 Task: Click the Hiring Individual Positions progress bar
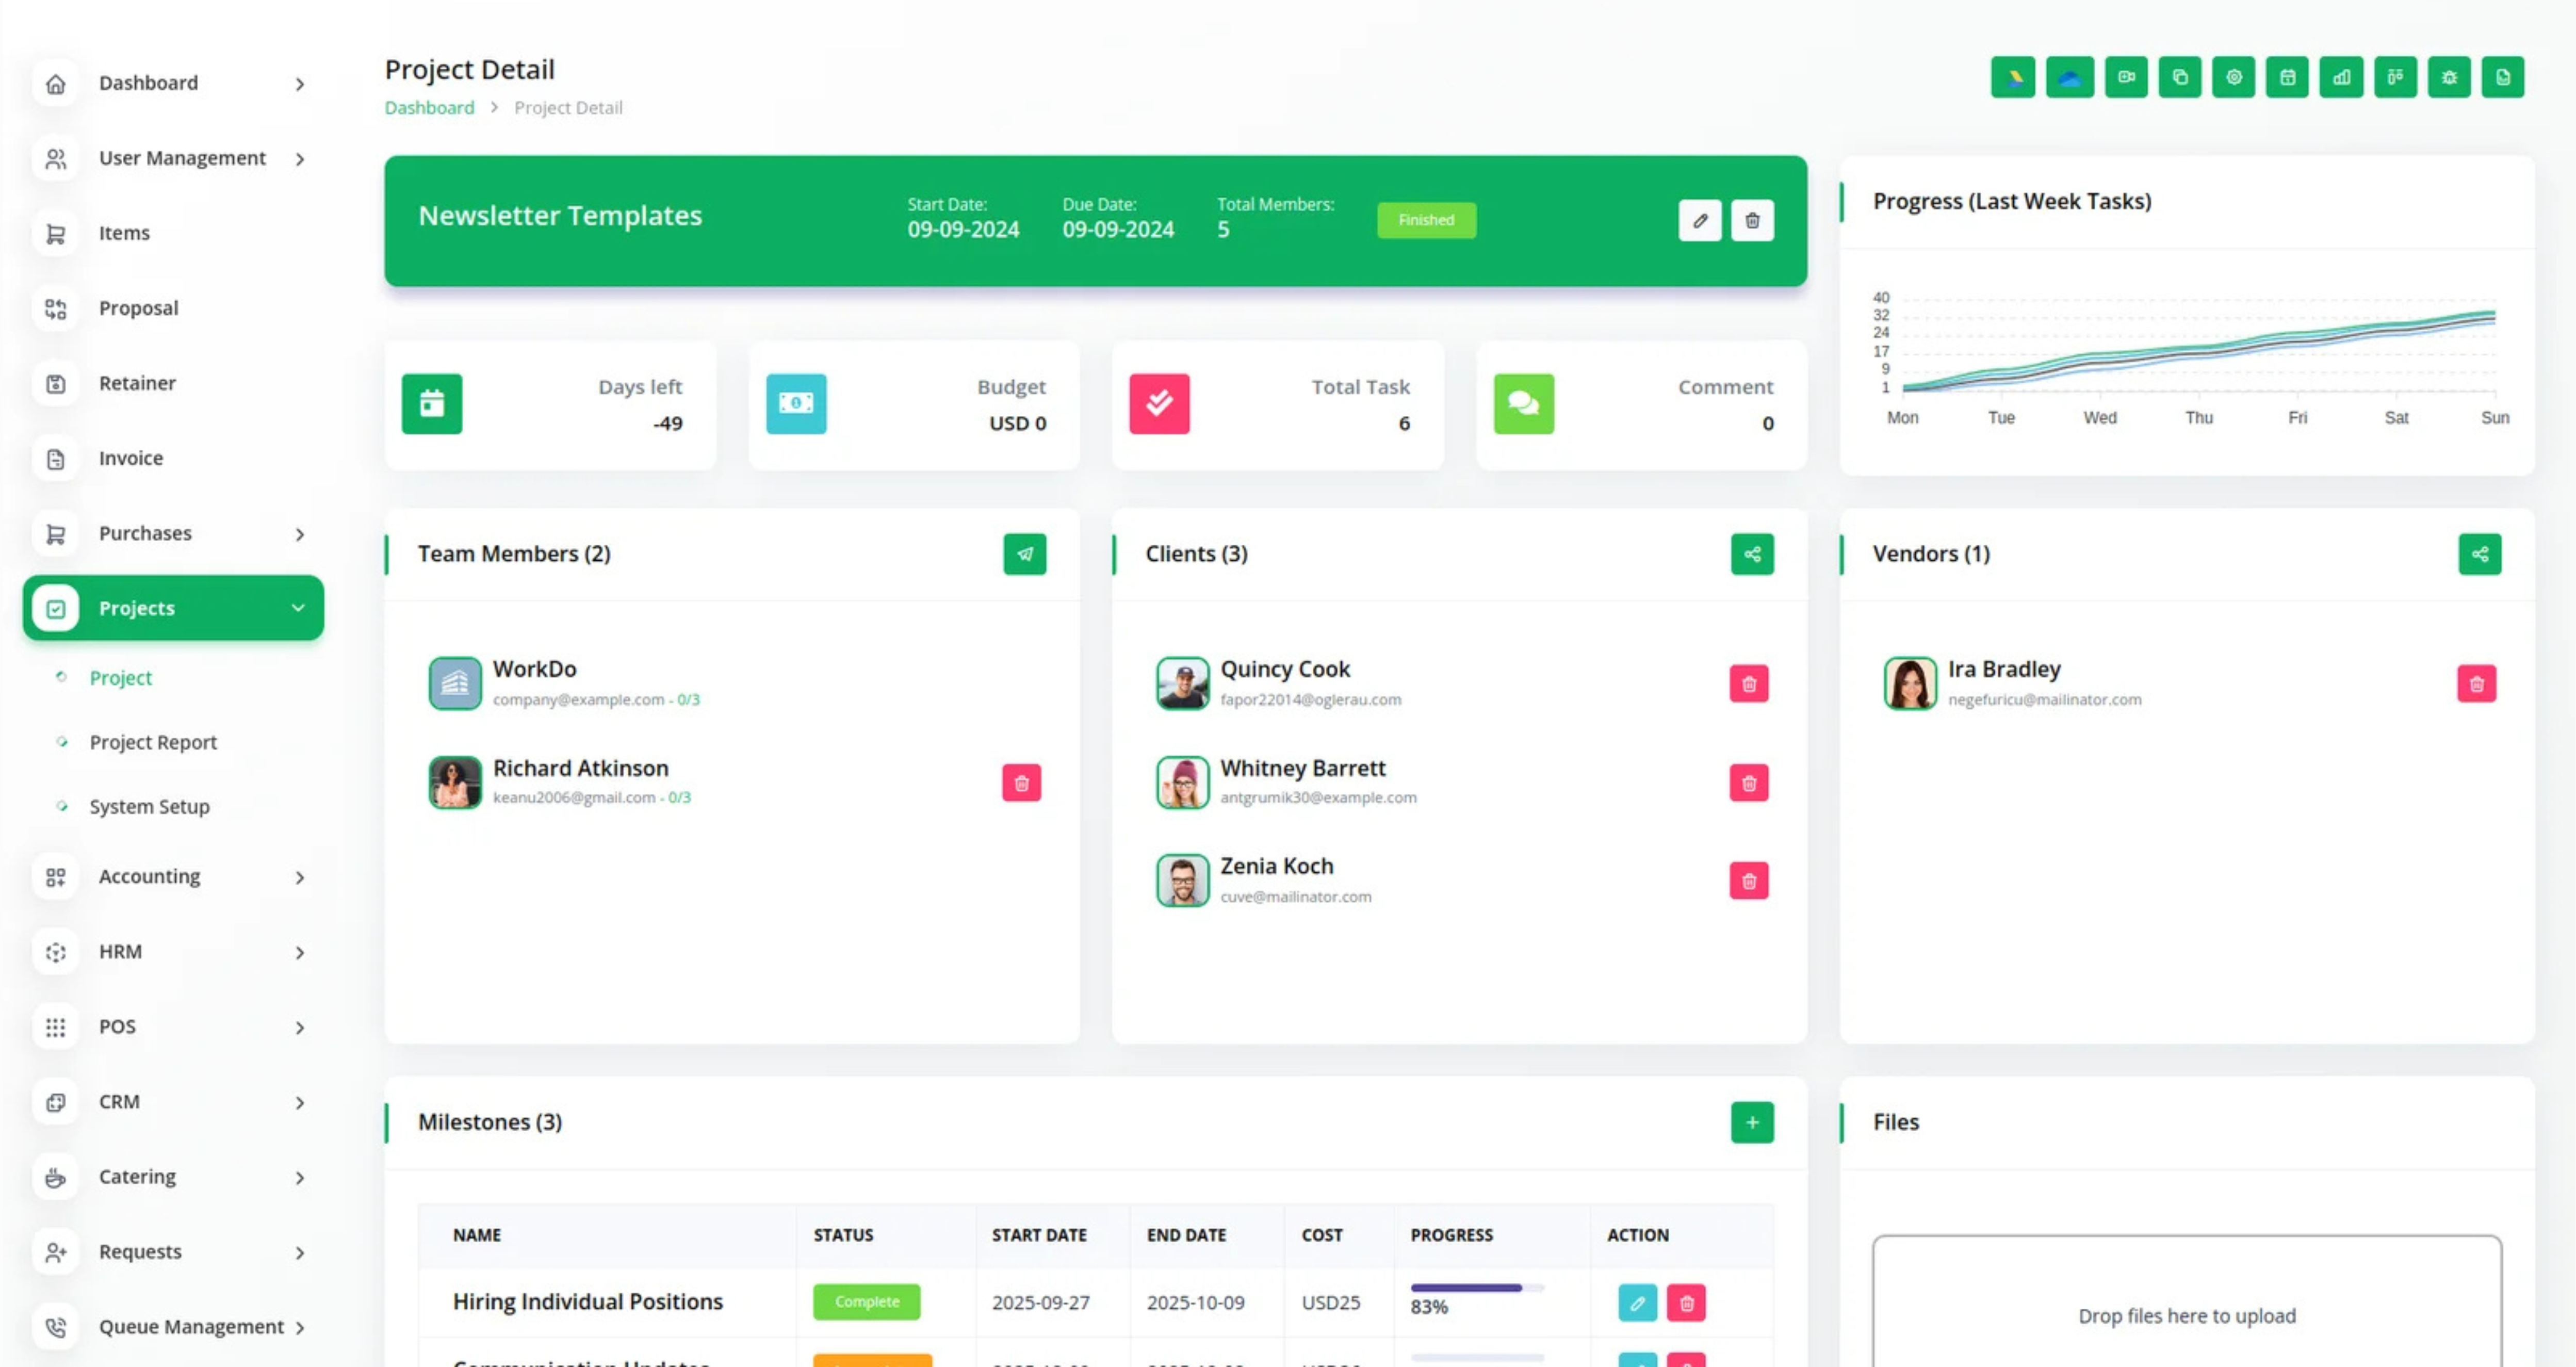tap(1476, 1288)
